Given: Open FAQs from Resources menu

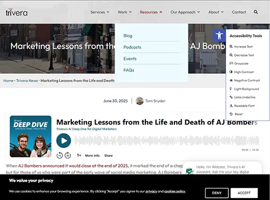Looking at the screenshot, I should coord(129,70).
